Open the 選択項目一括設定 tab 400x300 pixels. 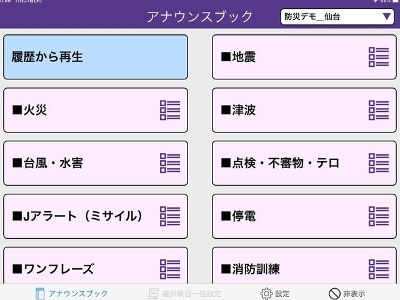(x=184, y=294)
